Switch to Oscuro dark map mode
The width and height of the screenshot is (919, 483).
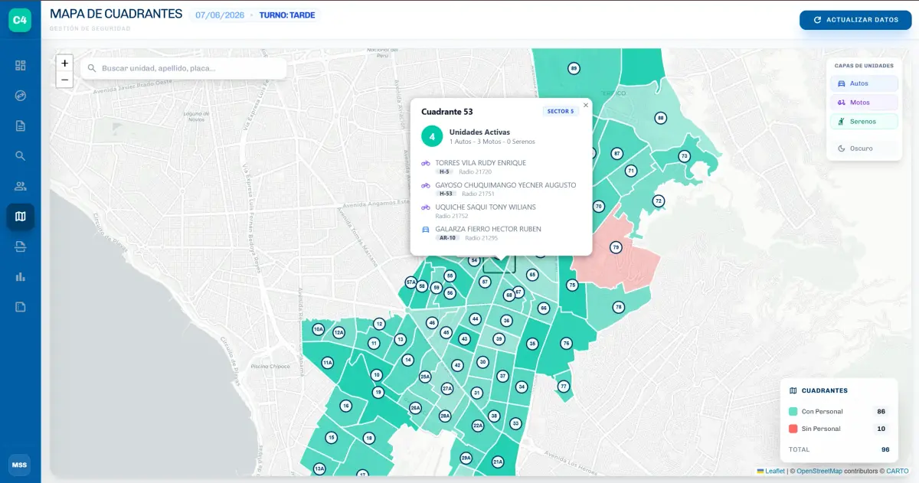click(x=865, y=148)
